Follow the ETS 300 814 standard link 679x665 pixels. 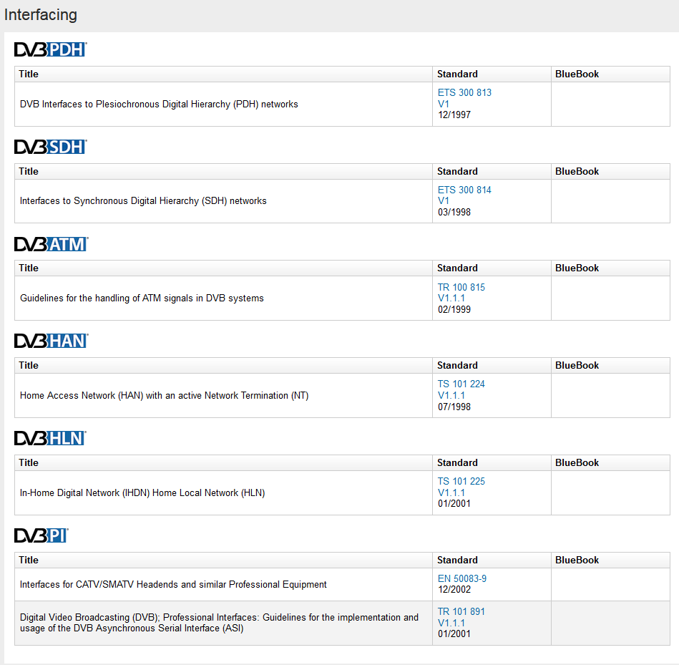464,190
